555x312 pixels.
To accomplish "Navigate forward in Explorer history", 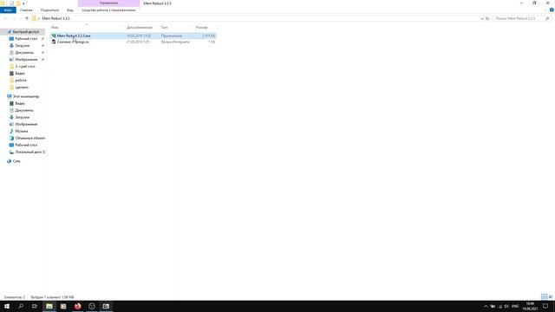I will (x=14, y=18).
